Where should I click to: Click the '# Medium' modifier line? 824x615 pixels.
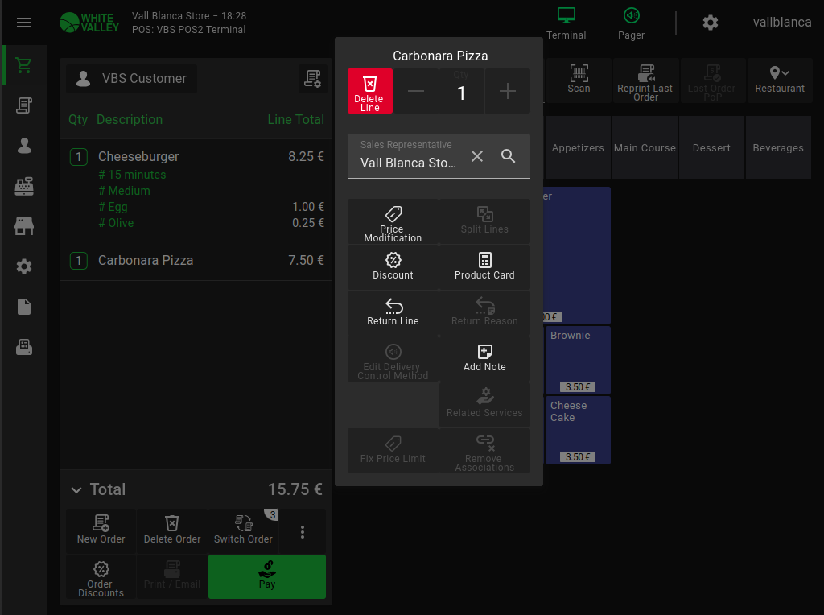tap(124, 191)
